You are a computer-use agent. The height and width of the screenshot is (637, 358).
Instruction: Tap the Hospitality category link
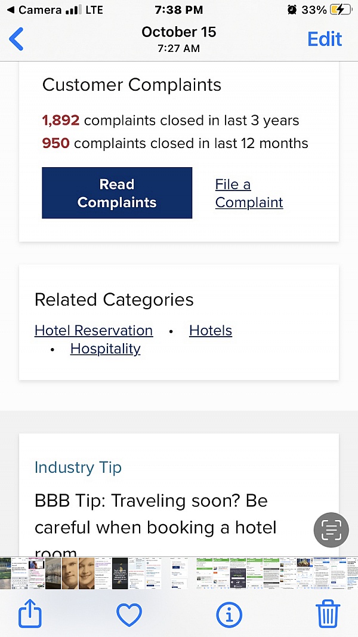[x=105, y=349]
